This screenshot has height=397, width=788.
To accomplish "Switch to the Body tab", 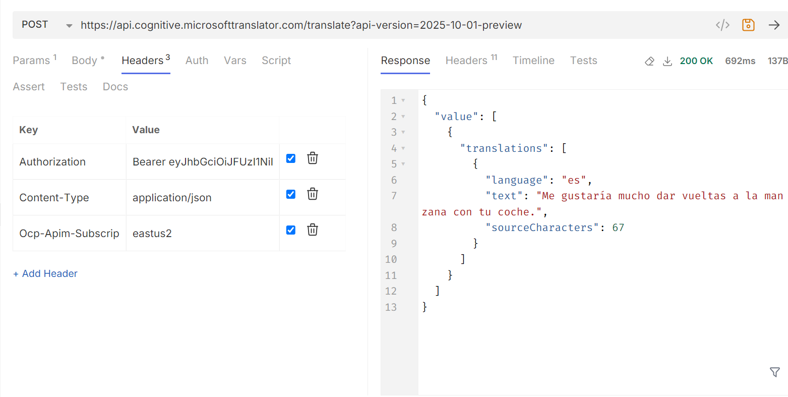I will pyautogui.click(x=88, y=61).
